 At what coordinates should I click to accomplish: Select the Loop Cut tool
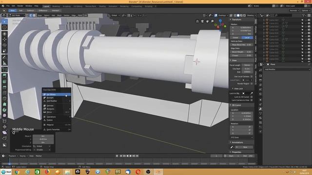pos(4,93)
